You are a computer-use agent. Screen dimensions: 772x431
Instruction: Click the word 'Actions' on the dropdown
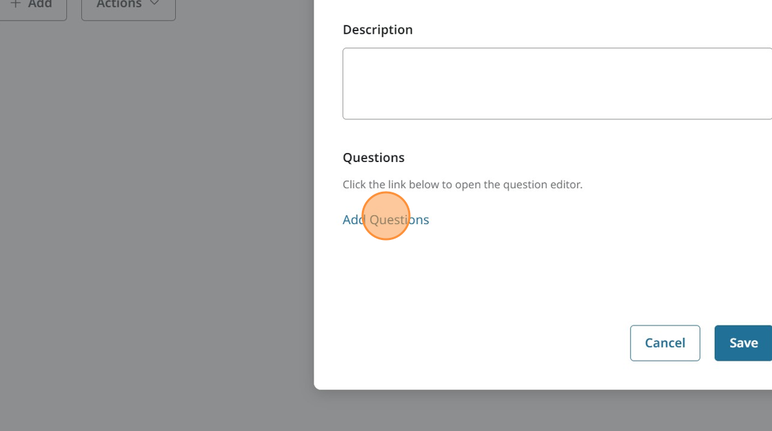(x=119, y=5)
